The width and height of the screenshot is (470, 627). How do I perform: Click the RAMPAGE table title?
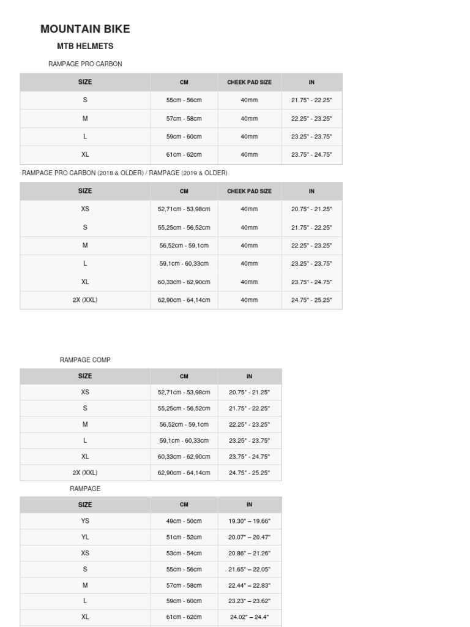click(x=85, y=489)
